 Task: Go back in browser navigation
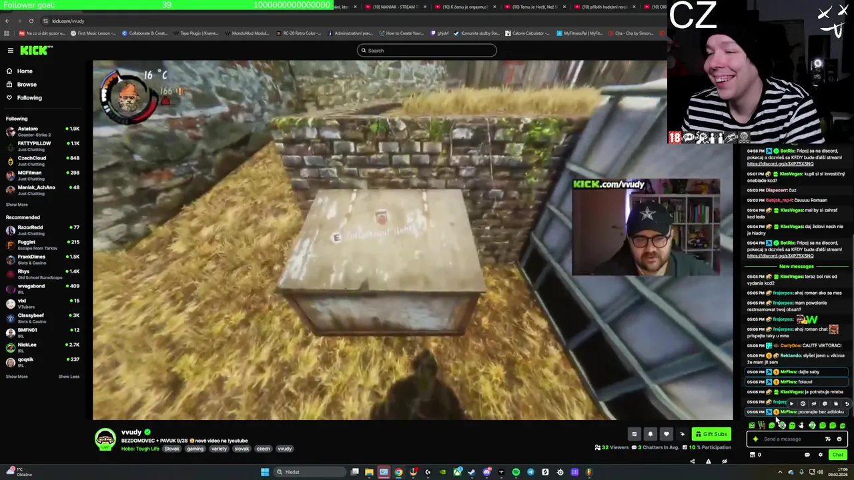[x=7, y=21]
